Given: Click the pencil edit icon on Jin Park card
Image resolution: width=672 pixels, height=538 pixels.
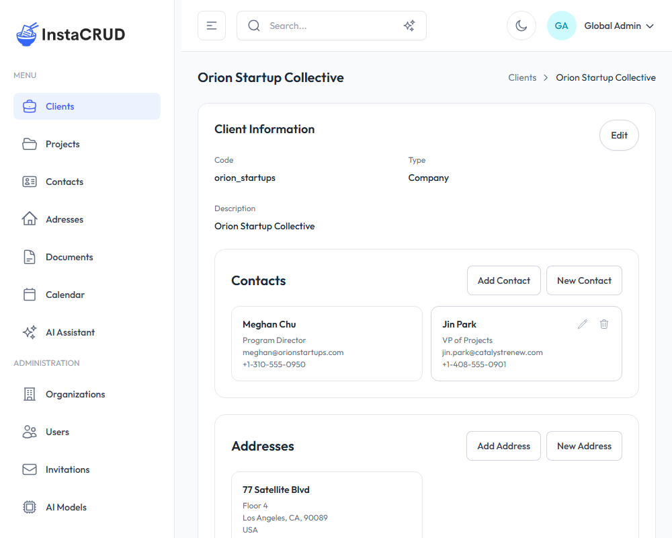Looking at the screenshot, I should 583,324.
